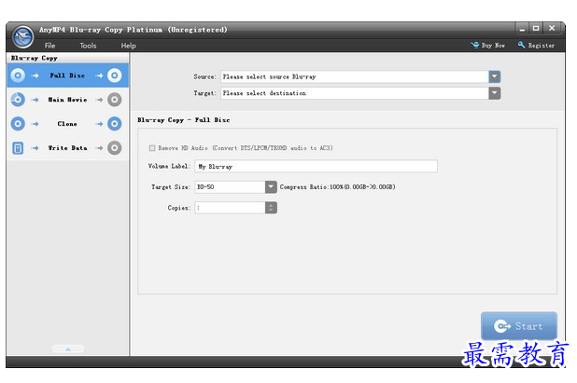Open the File menu
The image size is (577, 383).
click(50, 46)
